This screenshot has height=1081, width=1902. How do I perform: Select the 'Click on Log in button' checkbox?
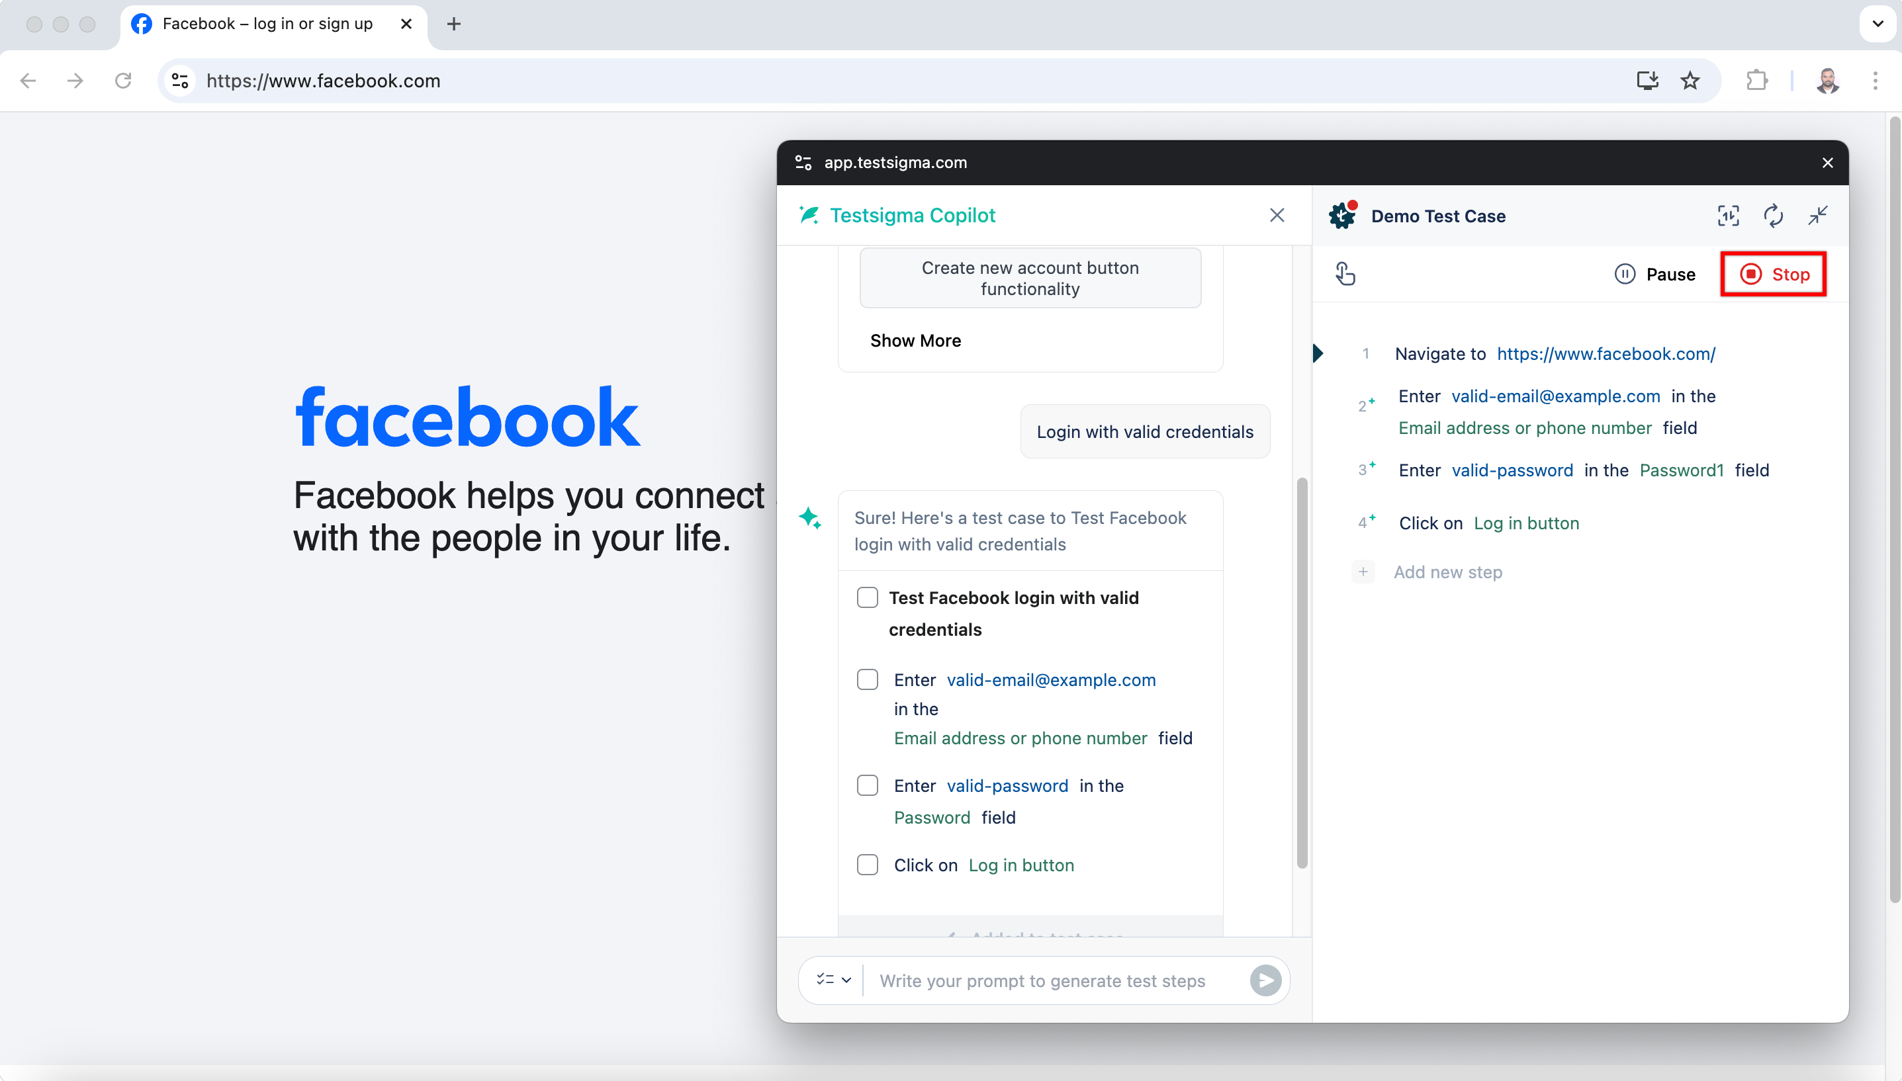pos(867,865)
